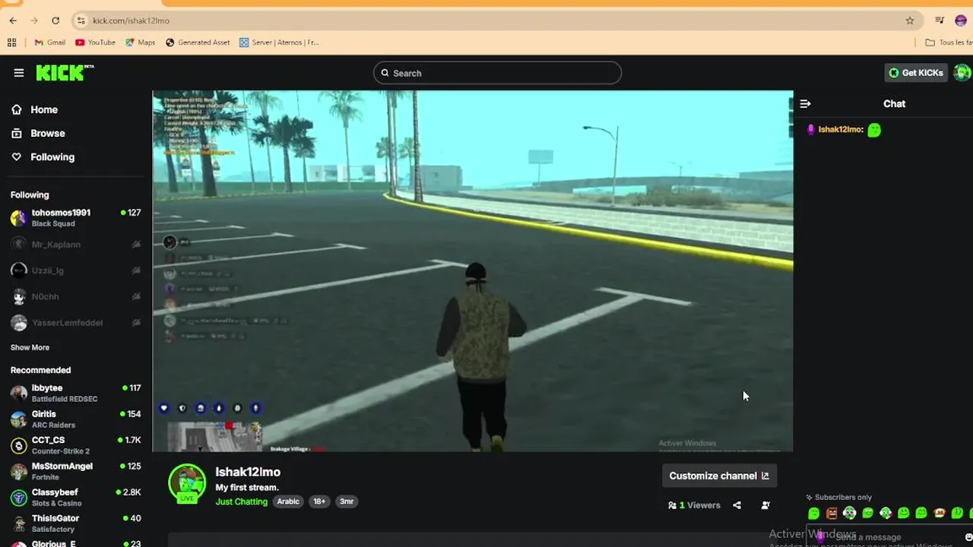Click the viewers count icon
Image resolution: width=973 pixels, height=547 pixels.
click(672, 505)
